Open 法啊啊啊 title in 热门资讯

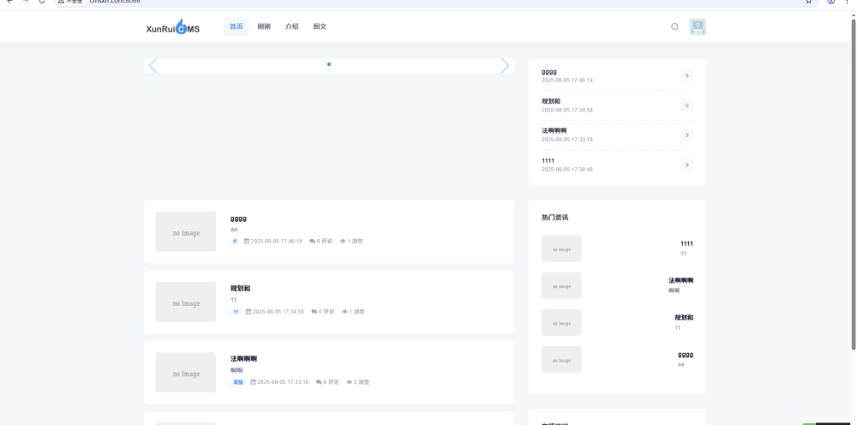click(x=680, y=280)
